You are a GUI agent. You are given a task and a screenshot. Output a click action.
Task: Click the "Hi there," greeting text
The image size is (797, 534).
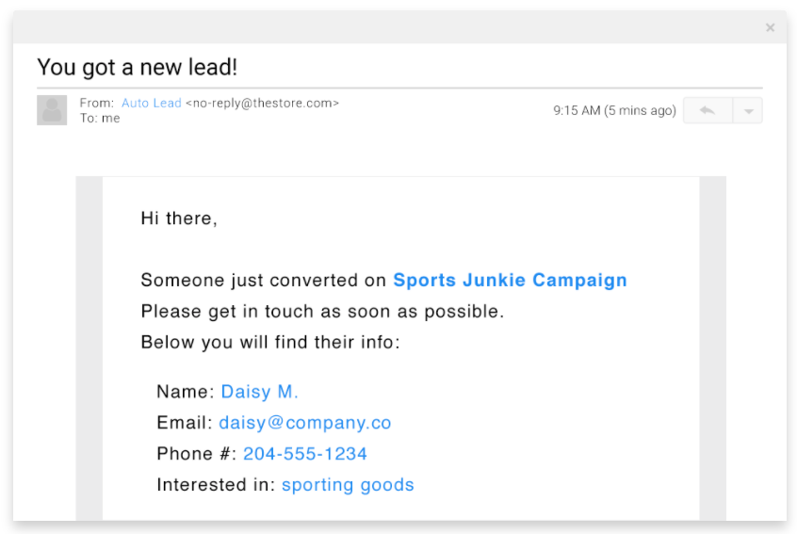click(179, 218)
